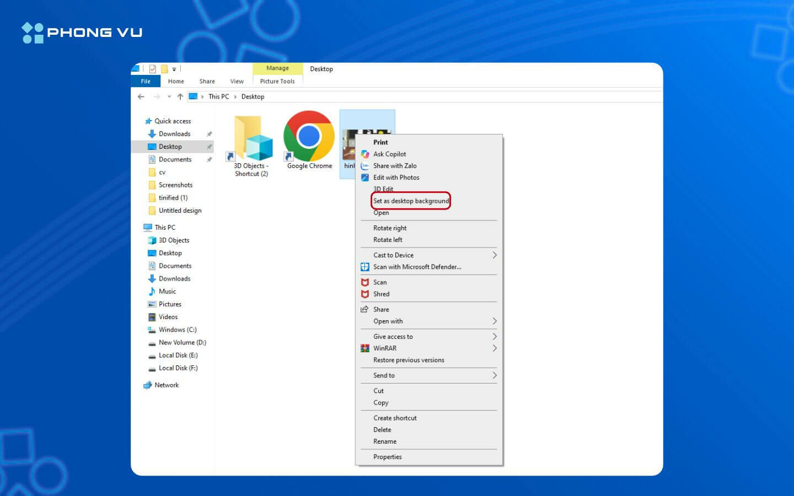Select Rotate right from context menu
This screenshot has width=794, height=496.
[x=390, y=228]
